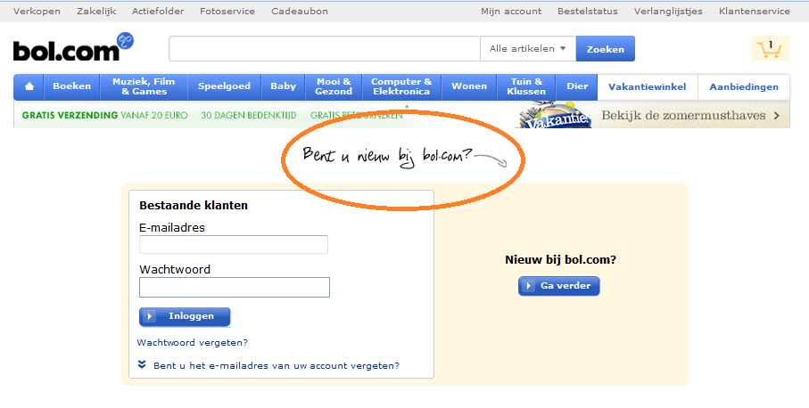This screenshot has height=408, width=809.
Task: Open Tuin & Klussen category
Action: click(526, 86)
